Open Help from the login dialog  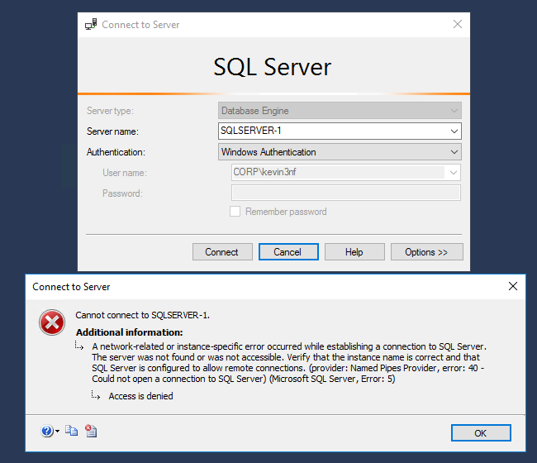coord(354,252)
